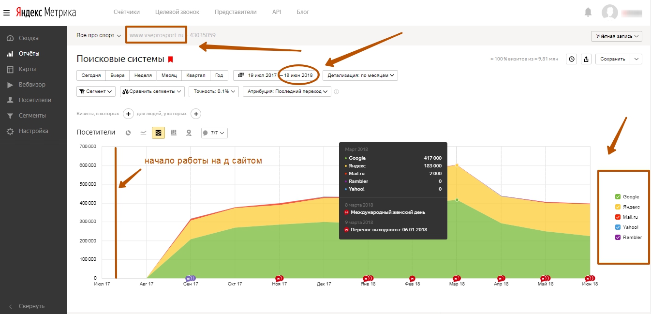Click the red bookmark flag icon
This screenshot has height=314, width=651.
[x=170, y=60]
